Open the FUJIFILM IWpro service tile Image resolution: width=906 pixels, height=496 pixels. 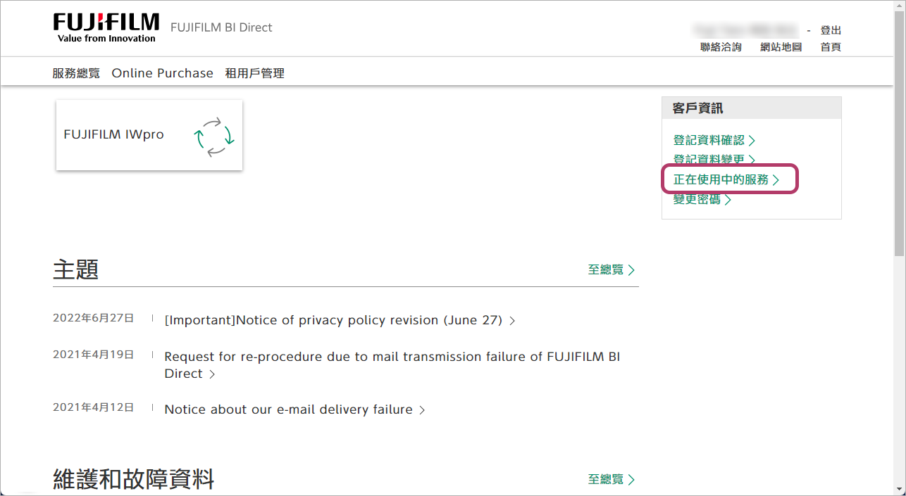[149, 135]
